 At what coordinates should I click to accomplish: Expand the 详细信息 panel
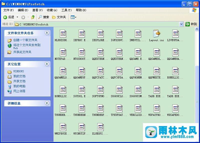(x=47, y=103)
